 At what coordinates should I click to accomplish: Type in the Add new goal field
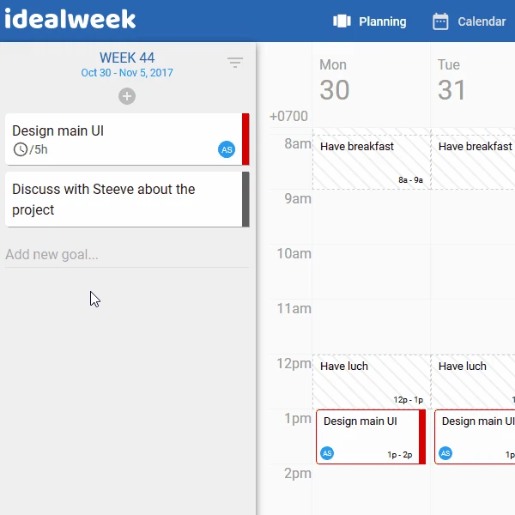(x=127, y=254)
